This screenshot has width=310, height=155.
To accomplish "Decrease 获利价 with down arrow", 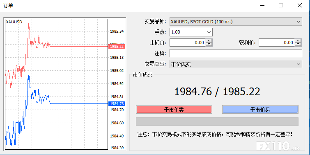I will tap(298, 44).
